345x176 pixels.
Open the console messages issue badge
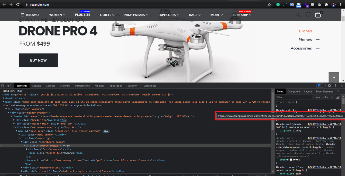point(320,85)
